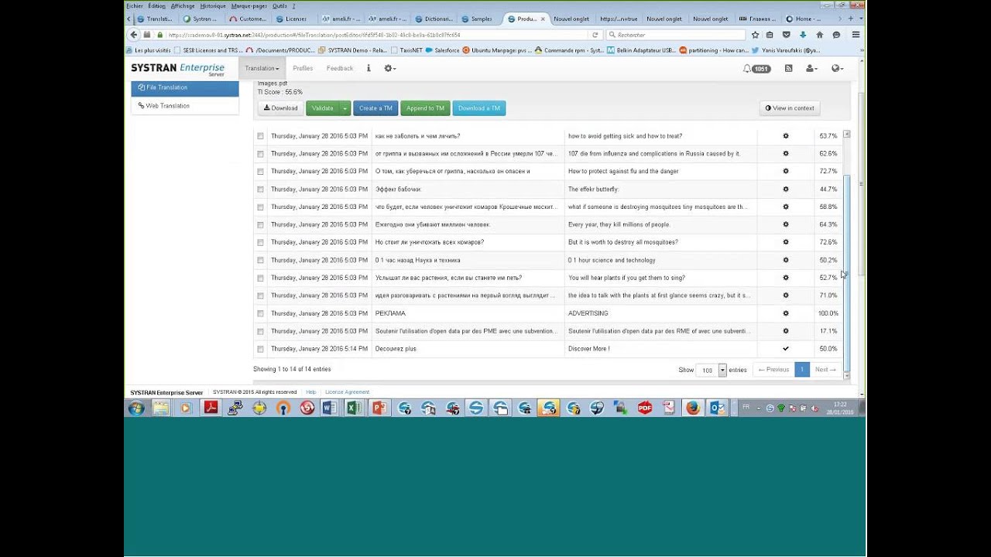Open the globe language menu icon
The height and width of the screenshot is (557, 991).
coord(836,69)
